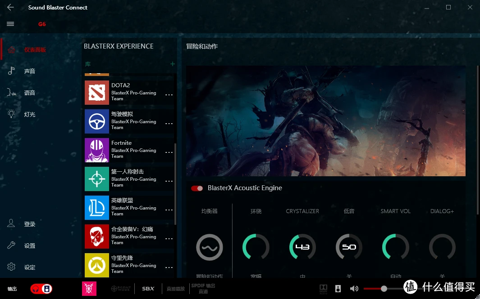Click the 冒险和动作 profile title

point(202,46)
